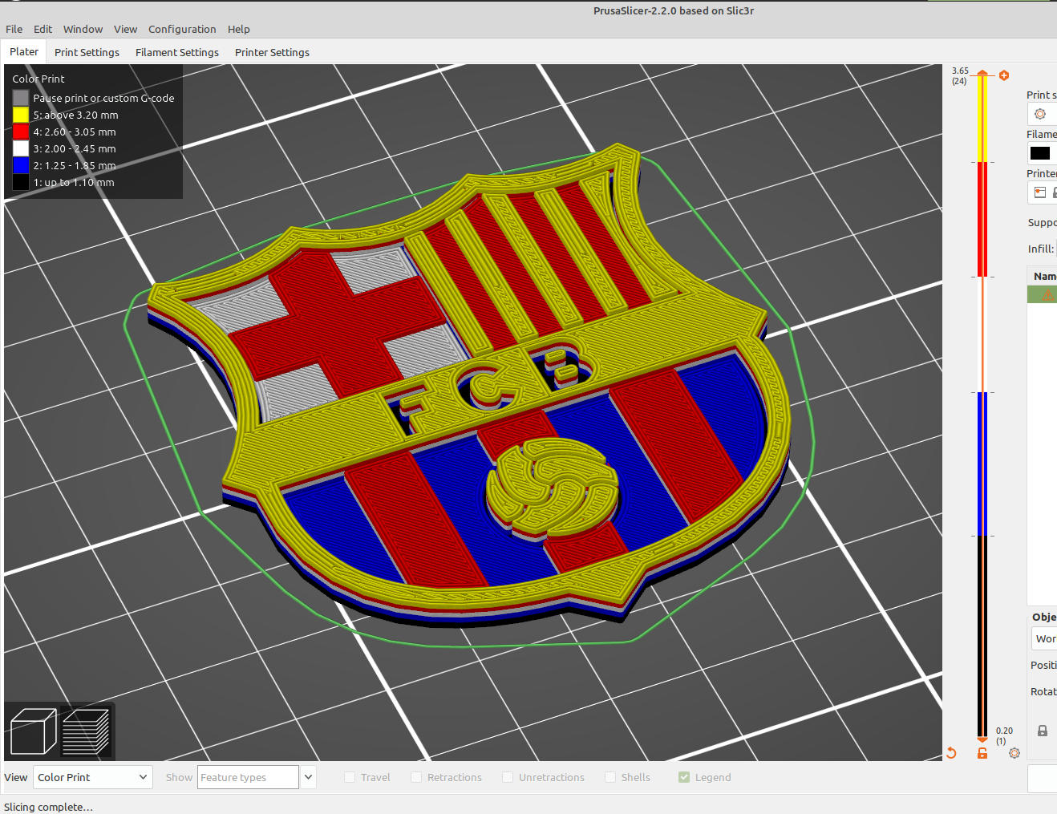Viewport: 1057px width, 814px height.
Task: Switch to the Printer Settings tab
Action: [272, 52]
